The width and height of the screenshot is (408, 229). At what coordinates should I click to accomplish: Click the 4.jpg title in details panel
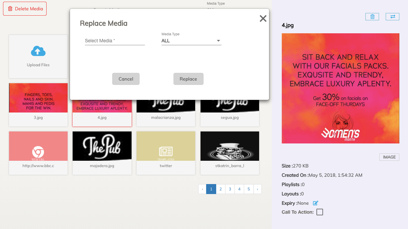click(288, 25)
